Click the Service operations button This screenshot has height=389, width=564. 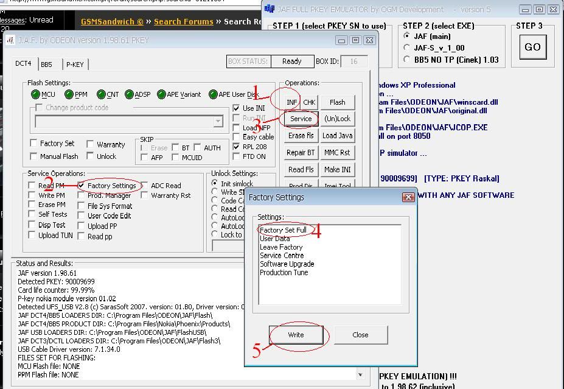tap(301, 119)
